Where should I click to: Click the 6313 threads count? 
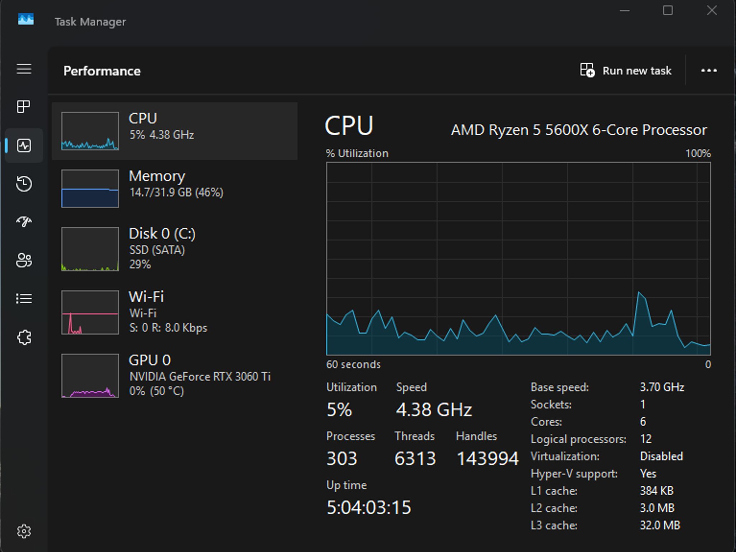click(415, 459)
